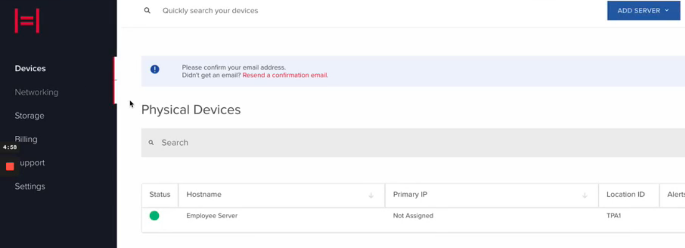Click the magnifier icon in the Physical Devices search
The image size is (685, 248).
151,143
